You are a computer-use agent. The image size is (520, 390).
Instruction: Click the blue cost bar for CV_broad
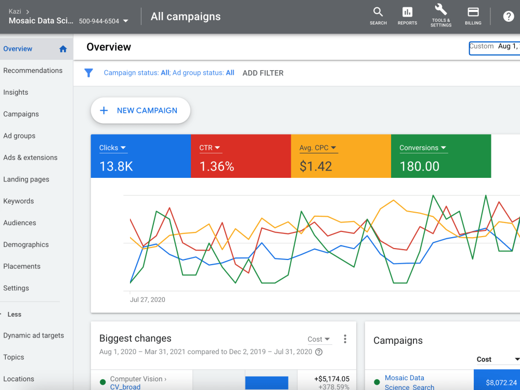[x=267, y=383]
